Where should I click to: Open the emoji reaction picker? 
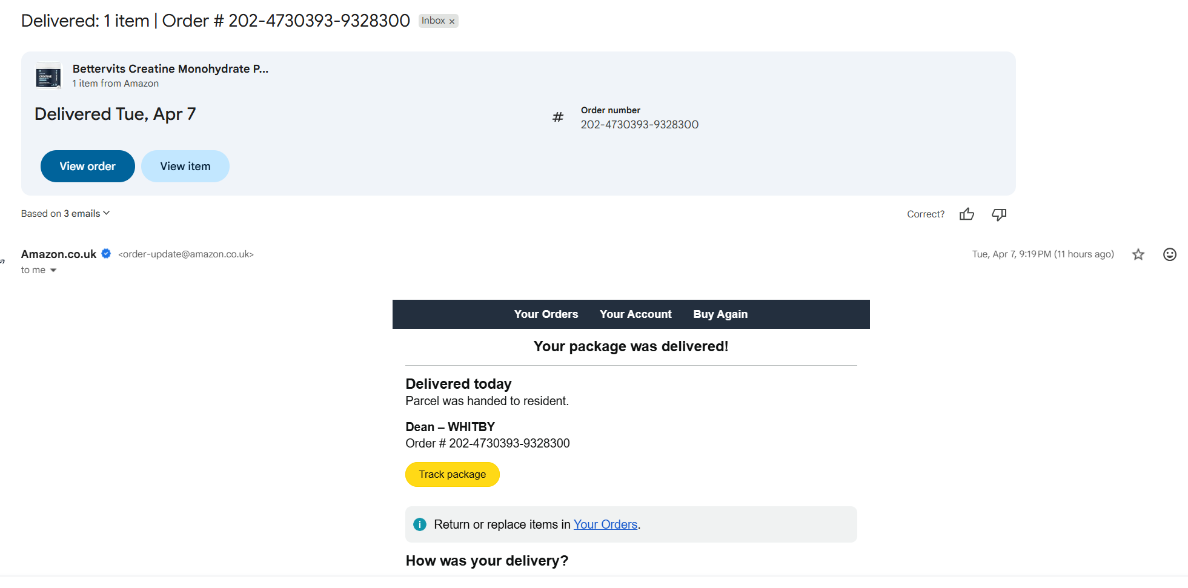pos(1170,254)
